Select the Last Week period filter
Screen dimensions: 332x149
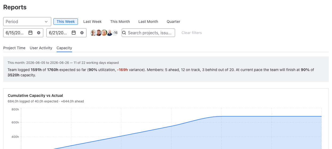tap(92, 22)
